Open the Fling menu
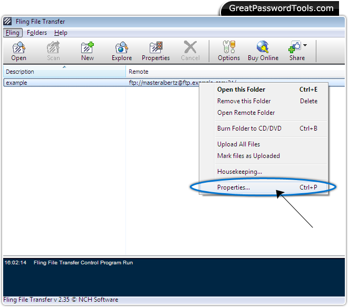 pyautogui.click(x=13, y=33)
